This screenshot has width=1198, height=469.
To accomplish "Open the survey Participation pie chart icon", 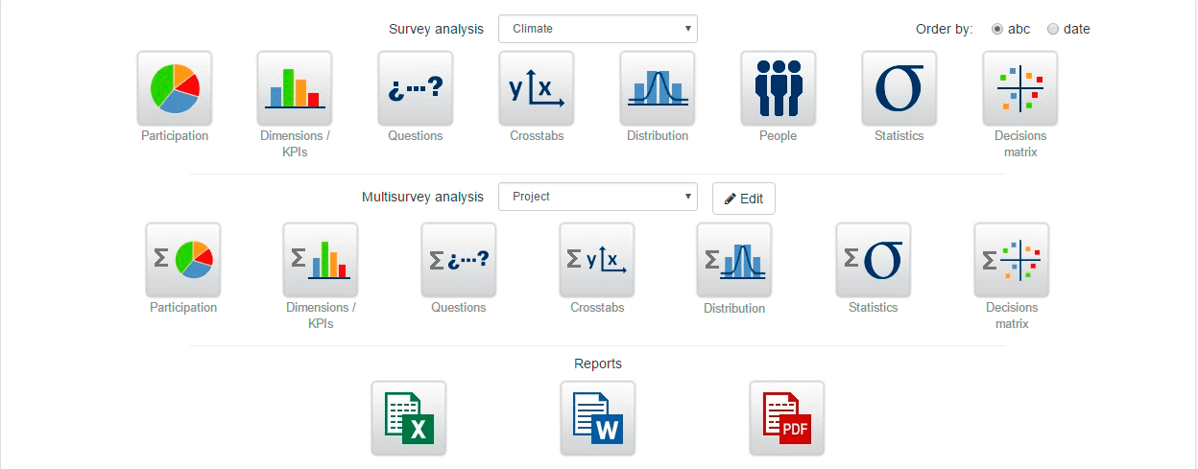I will 175,88.
